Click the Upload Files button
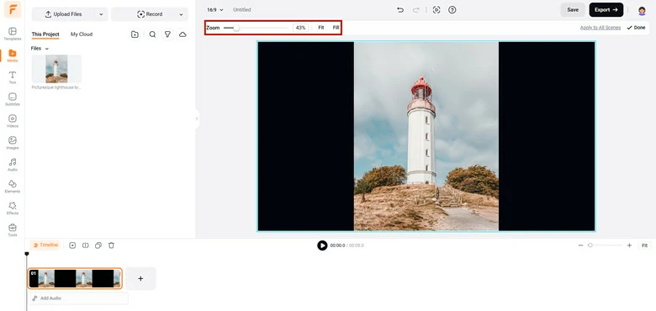656x311 pixels. (x=64, y=14)
